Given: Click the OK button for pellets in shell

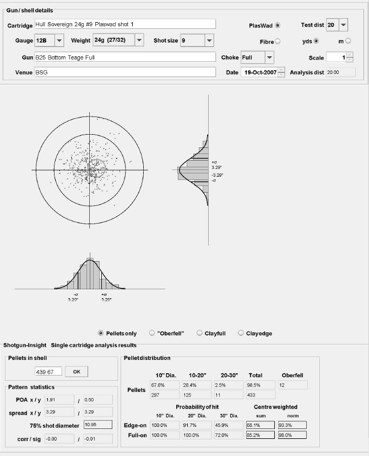Looking at the screenshot, I should coord(77,372).
